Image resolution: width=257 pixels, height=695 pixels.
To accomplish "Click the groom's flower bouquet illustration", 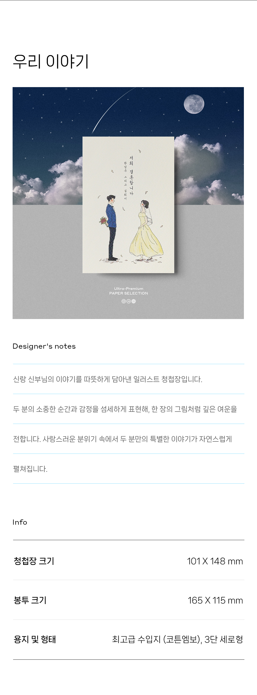I will [x=103, y=221].
